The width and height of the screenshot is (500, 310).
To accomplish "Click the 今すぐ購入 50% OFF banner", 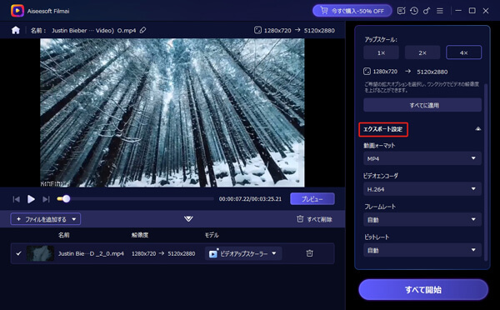I will click(352, 11).
